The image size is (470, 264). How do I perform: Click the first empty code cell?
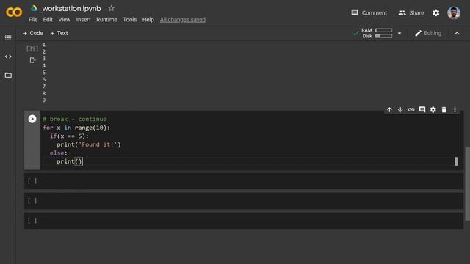pos(244,181)
